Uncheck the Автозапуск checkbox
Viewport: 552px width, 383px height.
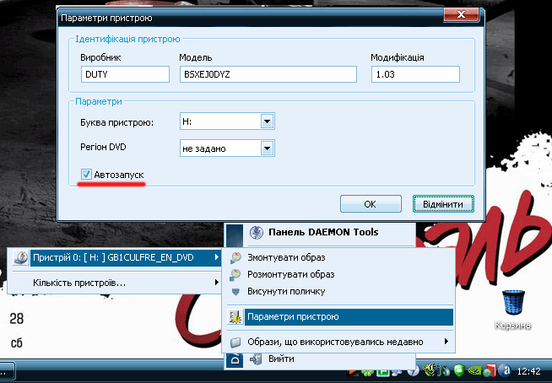[86, 175]
